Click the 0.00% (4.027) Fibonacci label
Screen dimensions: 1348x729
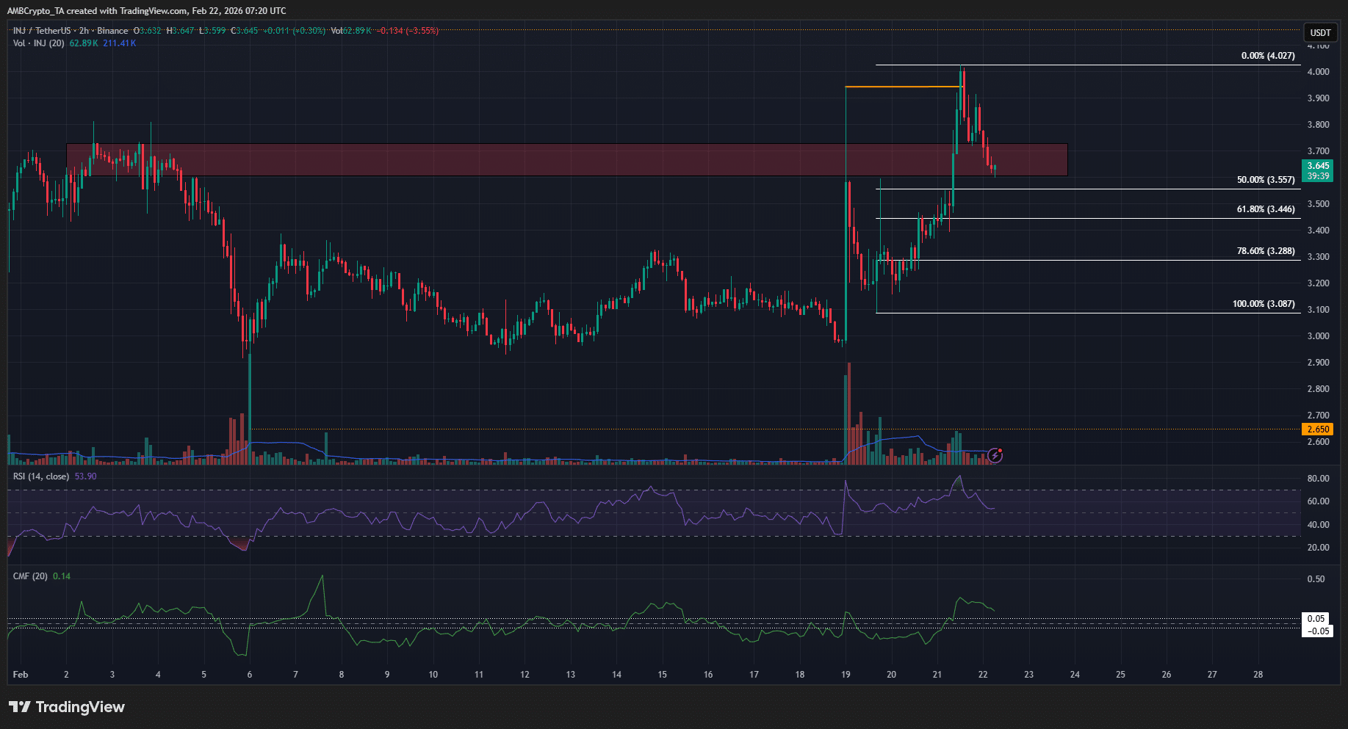click(x=1266, y=55)
